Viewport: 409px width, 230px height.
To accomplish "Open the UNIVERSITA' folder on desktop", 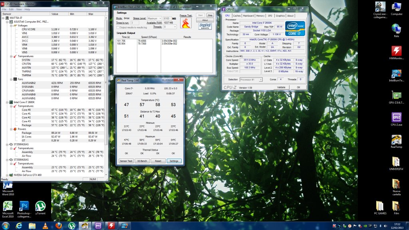I will 396,164.
